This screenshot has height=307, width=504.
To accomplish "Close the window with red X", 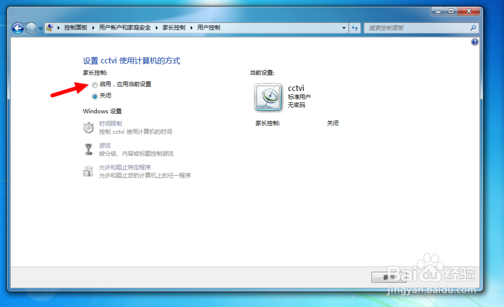I will point(469,11).
